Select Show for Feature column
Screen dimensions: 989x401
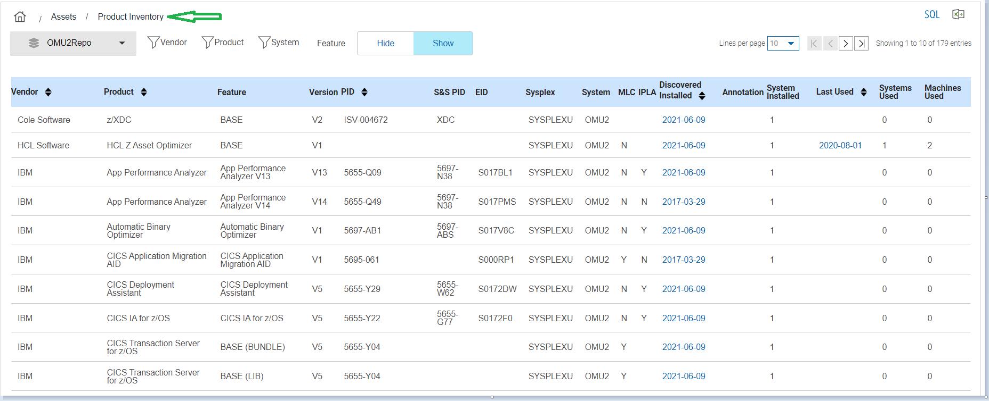click(x=443, y=44)
